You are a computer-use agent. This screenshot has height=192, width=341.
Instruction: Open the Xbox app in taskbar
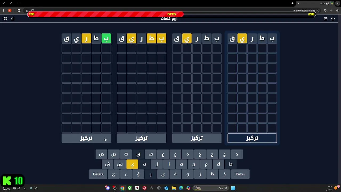(x=129, y=188)
